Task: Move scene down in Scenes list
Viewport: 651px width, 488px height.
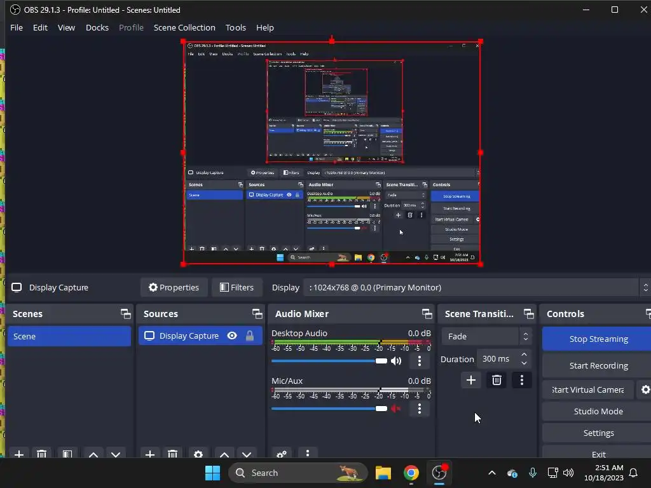Action: [x=116, y=454]
